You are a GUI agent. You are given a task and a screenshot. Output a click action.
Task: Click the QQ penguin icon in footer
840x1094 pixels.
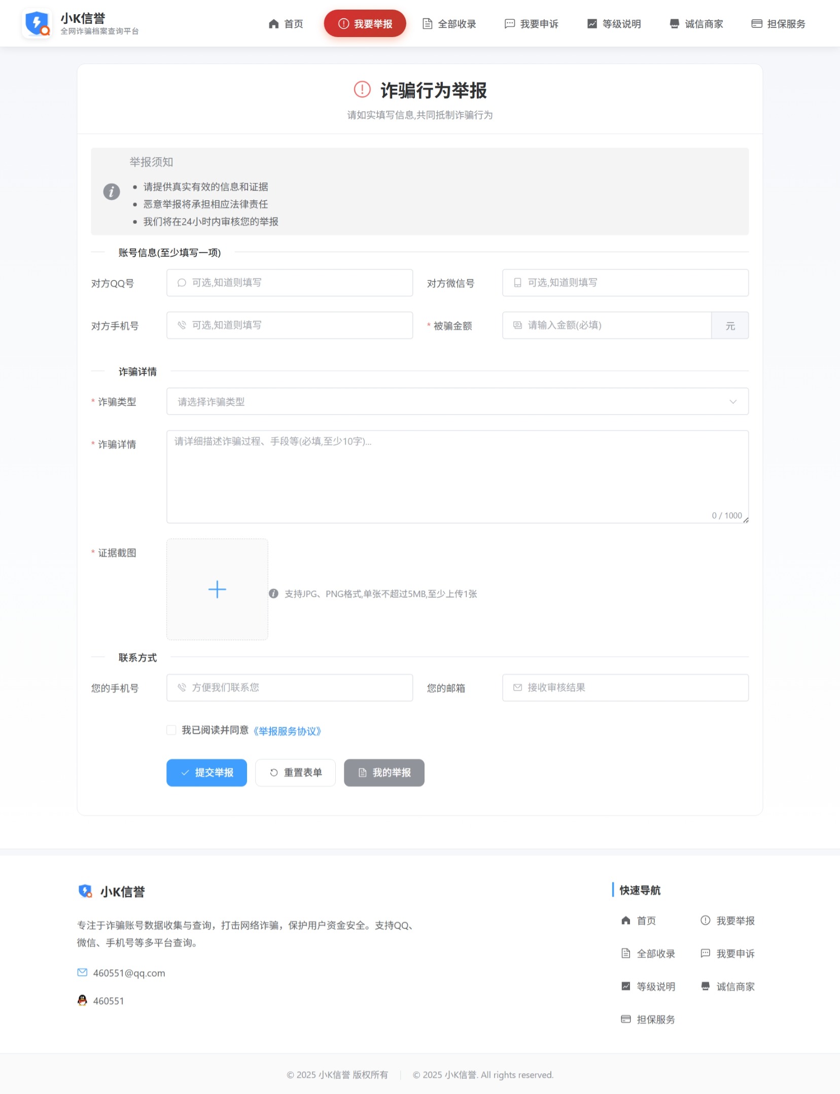point(82,1000)
